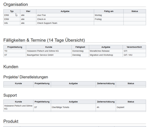
Task: Click "Kunde" header in Projekte/ Dienstleistungen table
Action: click(x=18, y=83)
